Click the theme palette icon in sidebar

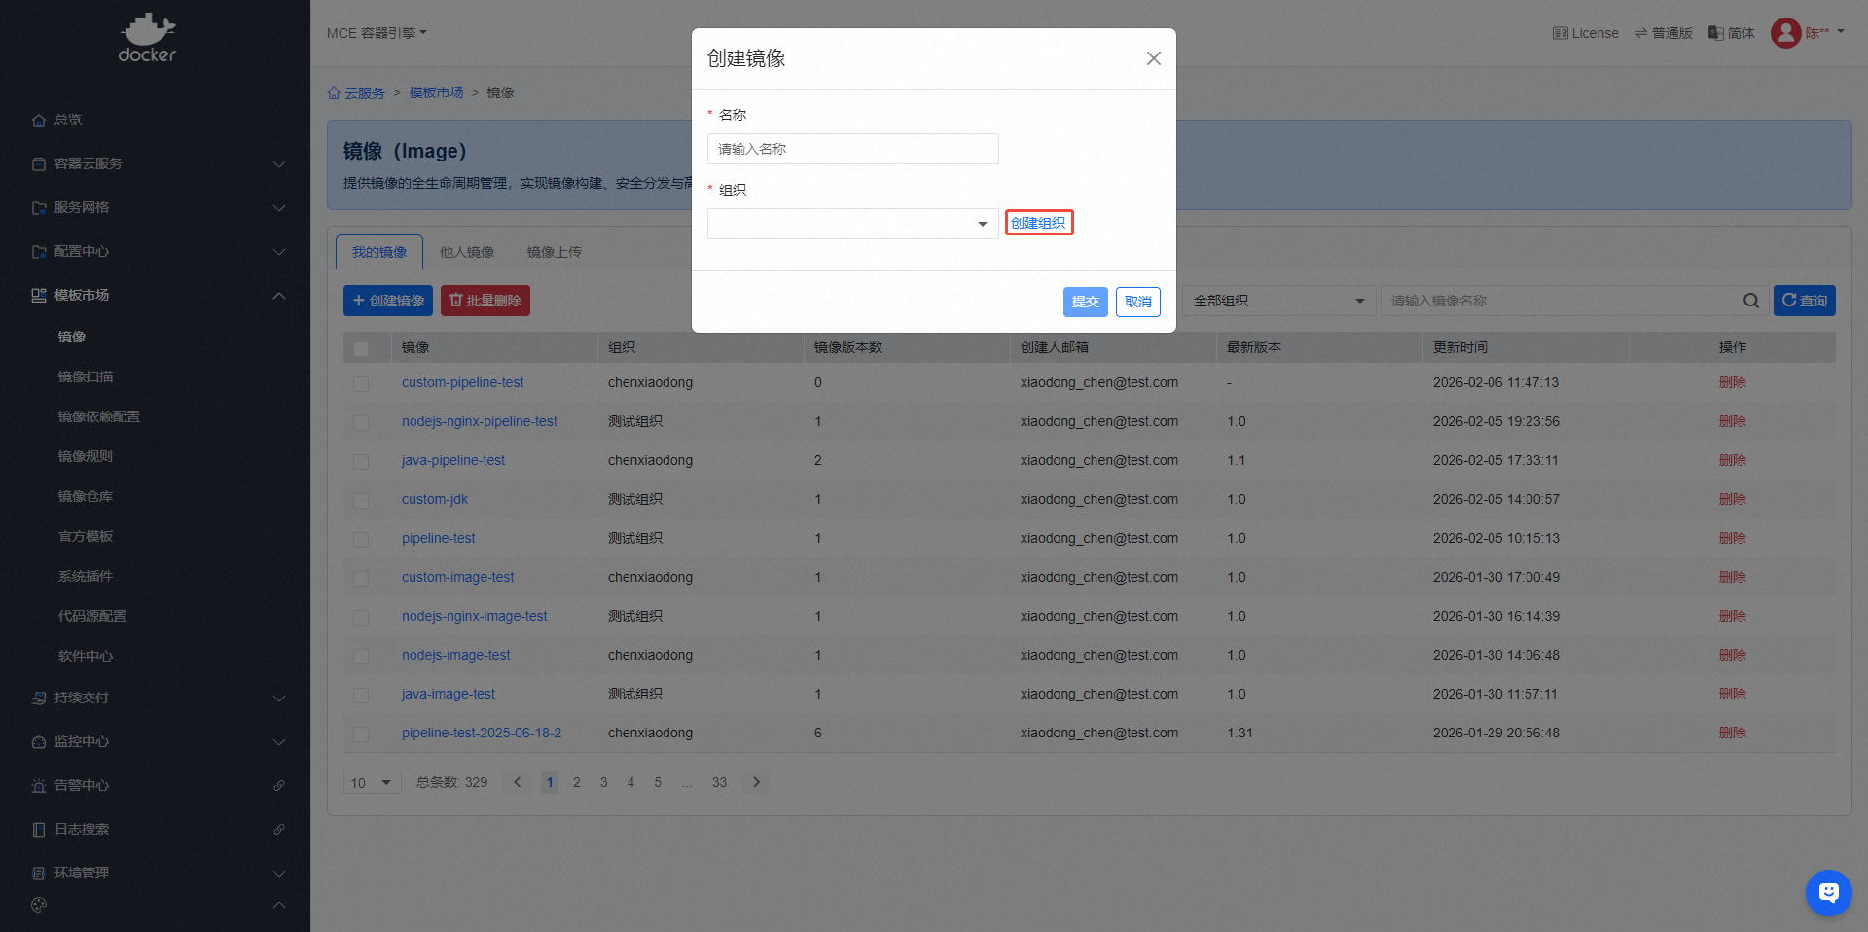(39, 905)
